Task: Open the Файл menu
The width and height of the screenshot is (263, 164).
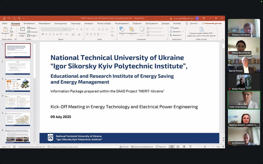Action: [x=5, y=23]
